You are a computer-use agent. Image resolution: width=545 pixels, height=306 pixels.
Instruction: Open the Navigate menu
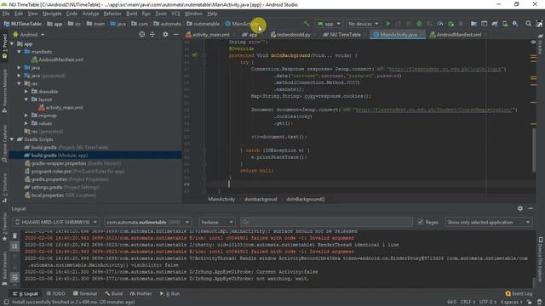pos(52,14)
